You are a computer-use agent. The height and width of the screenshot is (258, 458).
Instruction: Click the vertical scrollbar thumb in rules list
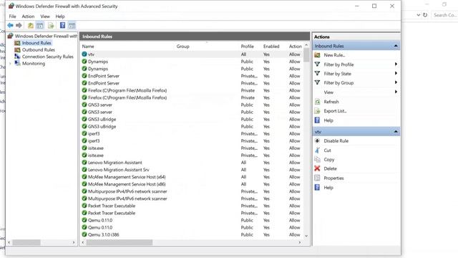[306, 55]
